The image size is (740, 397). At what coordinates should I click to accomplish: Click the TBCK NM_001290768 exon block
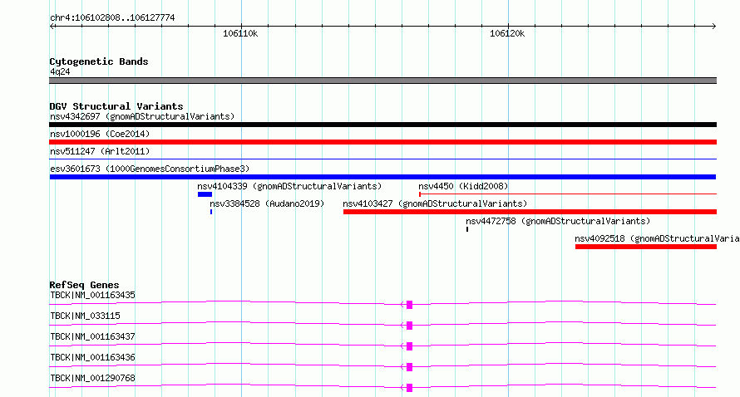[409, 388]
